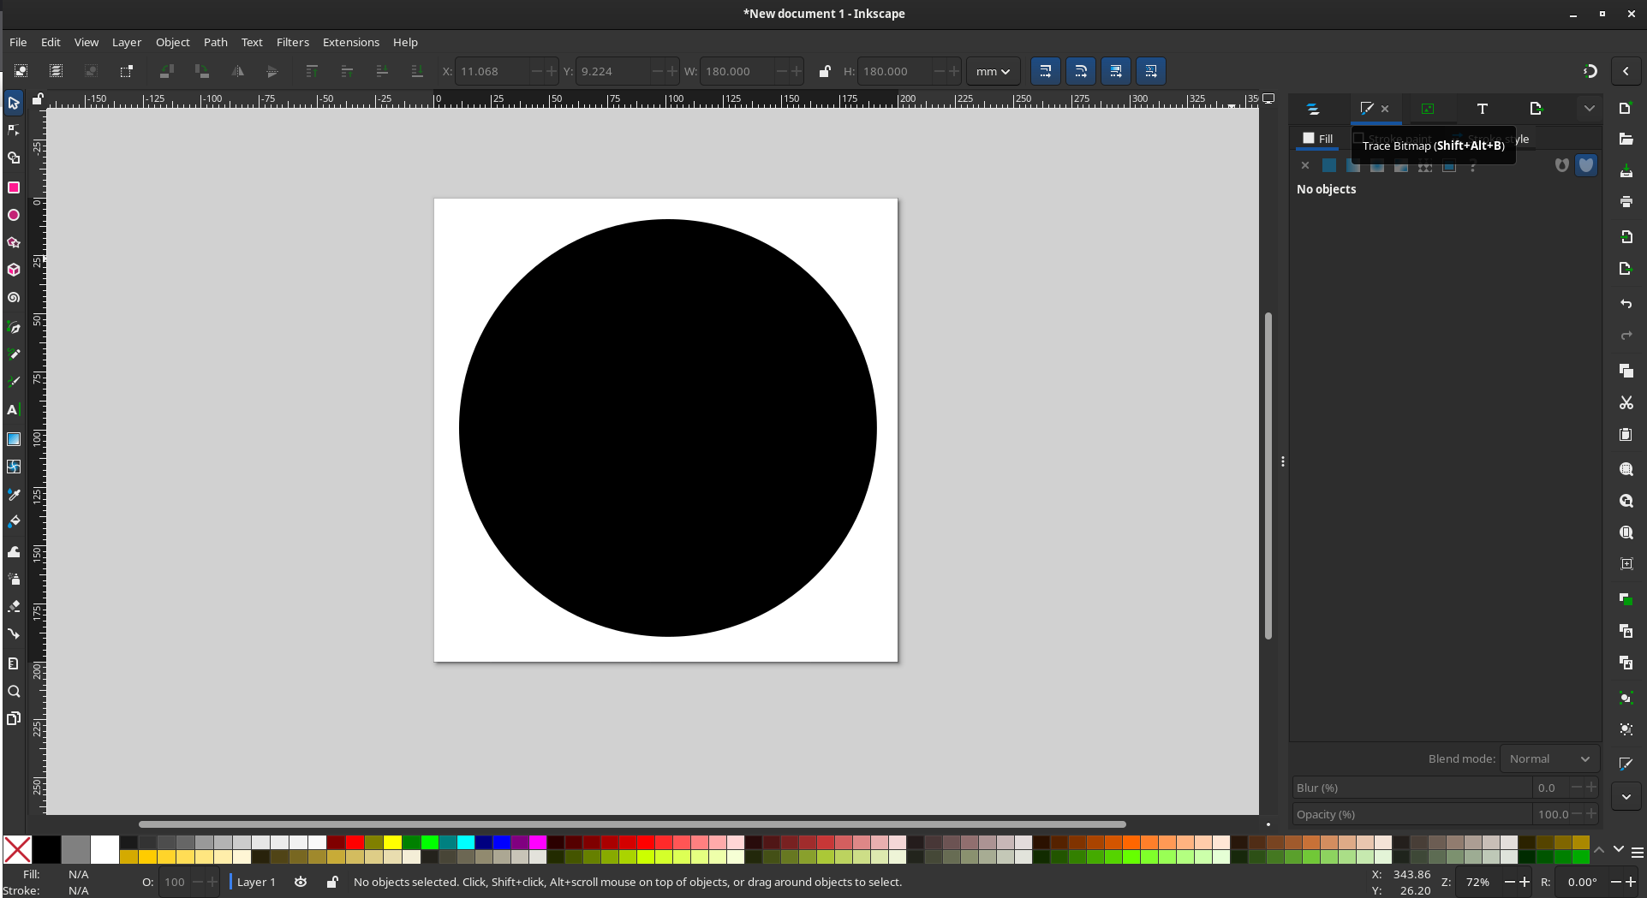Viewport: 1647px width, 898px height.
Task: Select the Eraser tool
Action: pos(14,606)
